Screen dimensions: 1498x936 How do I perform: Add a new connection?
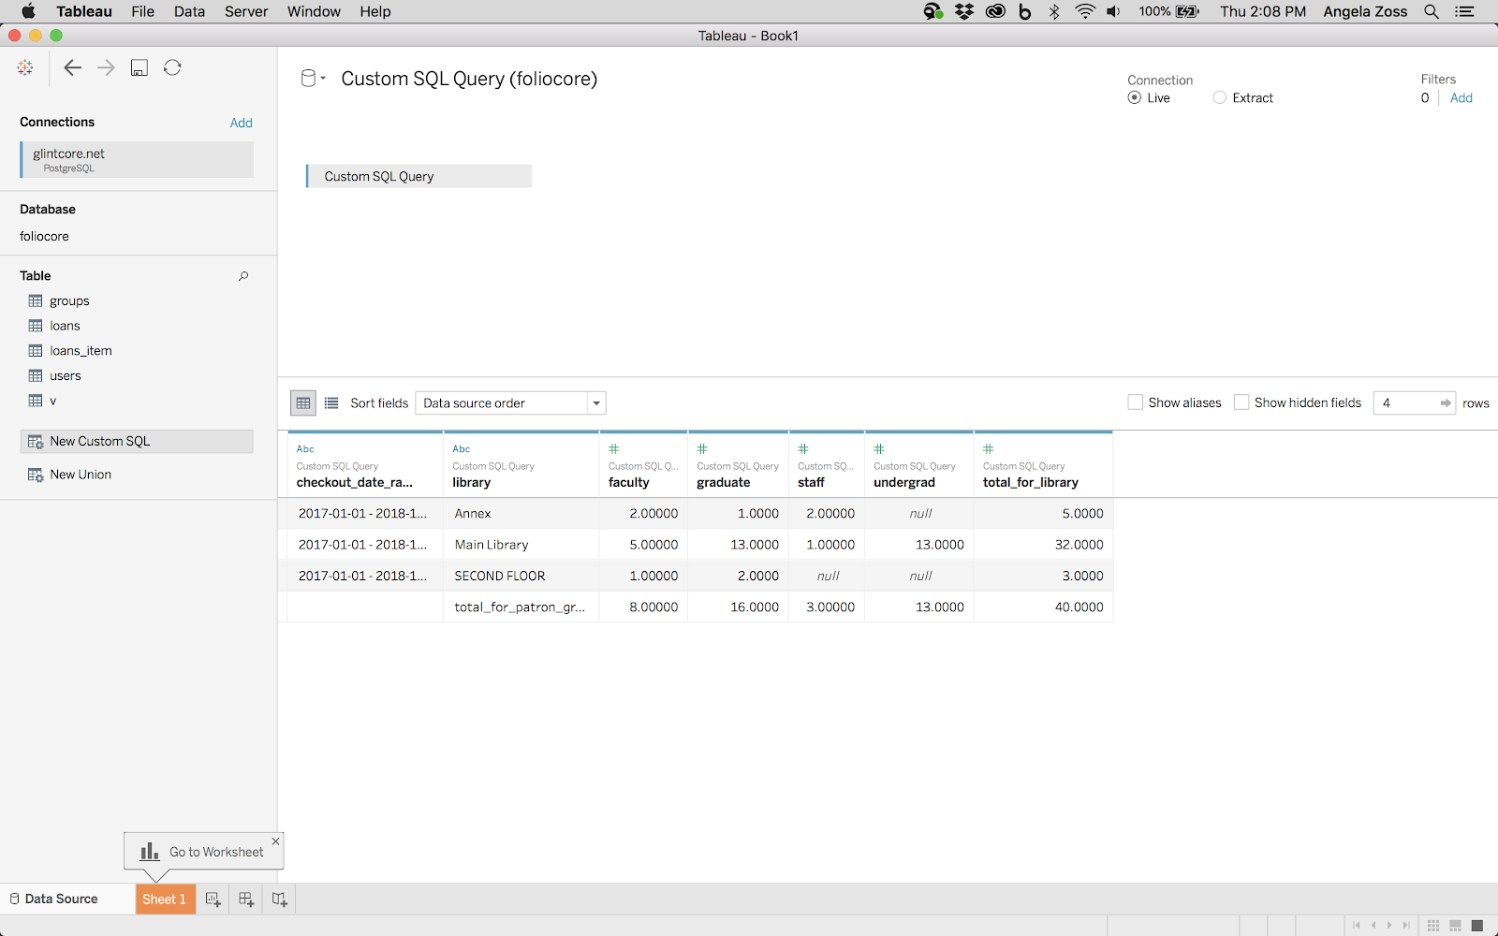(242, 123)
